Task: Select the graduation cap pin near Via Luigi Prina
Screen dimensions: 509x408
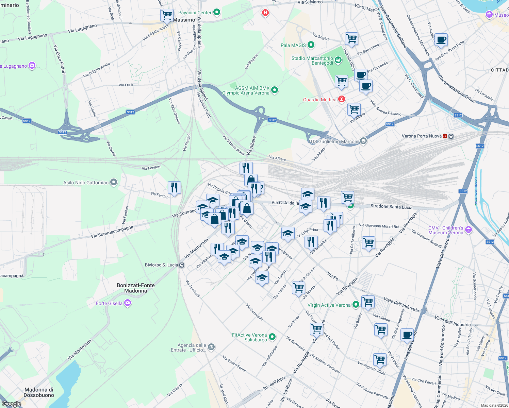Action: coord(288,234)
